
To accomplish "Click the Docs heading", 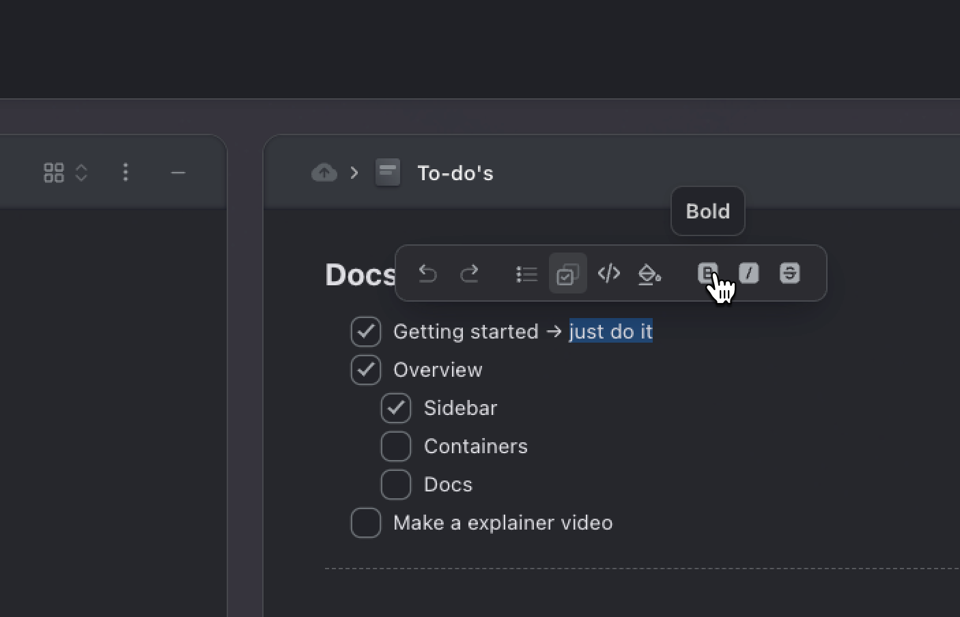I will [360, 274].
